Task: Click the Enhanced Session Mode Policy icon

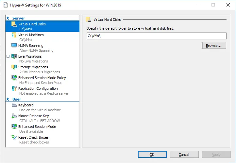Action: coord(14,78)
